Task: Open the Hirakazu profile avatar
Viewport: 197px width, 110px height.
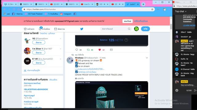Action: (70, 60)
